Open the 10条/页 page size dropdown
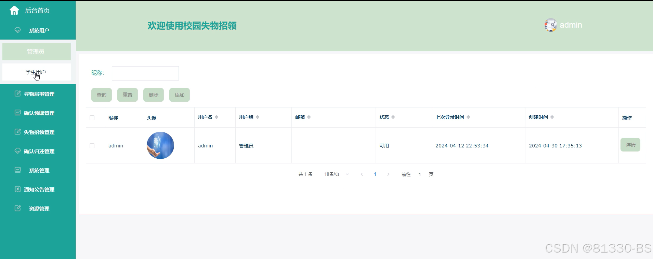 [x=337, y=174]
